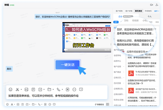
Task: Open 会话存档 in sidebar
Action: click(117, 56)
